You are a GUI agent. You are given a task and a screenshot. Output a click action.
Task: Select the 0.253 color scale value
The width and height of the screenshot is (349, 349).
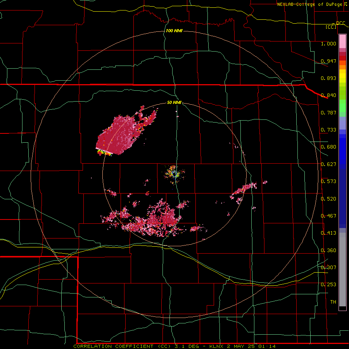(x=328, y=285)
